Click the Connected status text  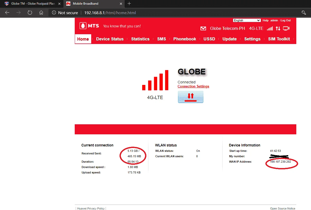tap(187, 82)
